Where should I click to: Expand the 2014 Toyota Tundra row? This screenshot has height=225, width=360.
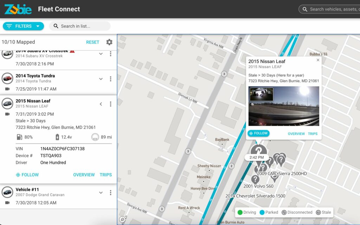pos(101,79)
